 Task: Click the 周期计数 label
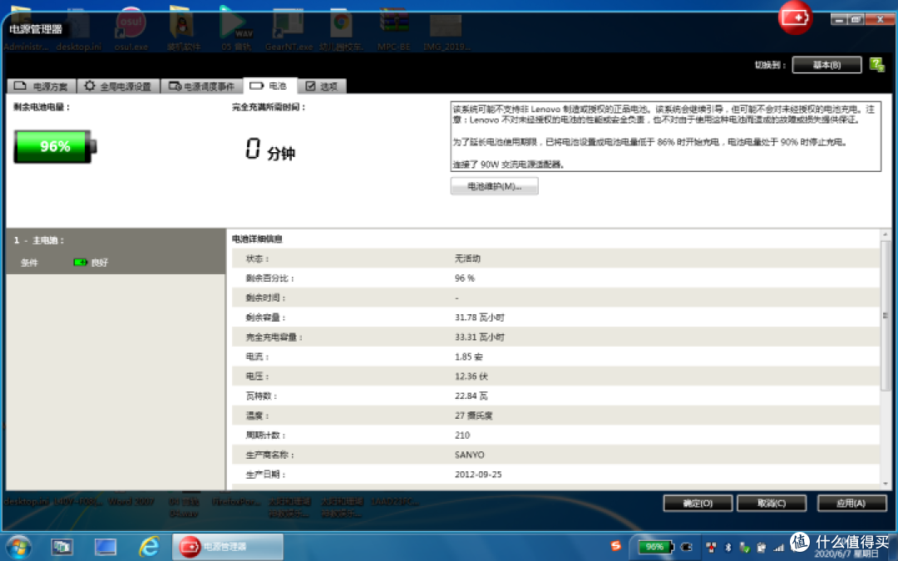point(265,435)
